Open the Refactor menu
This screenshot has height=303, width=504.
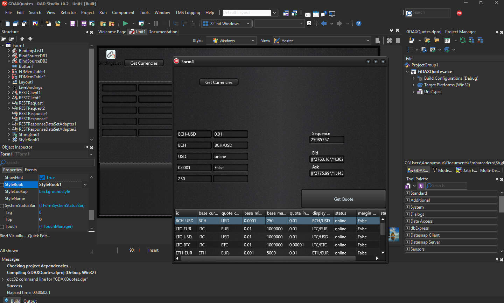point(68,13)
